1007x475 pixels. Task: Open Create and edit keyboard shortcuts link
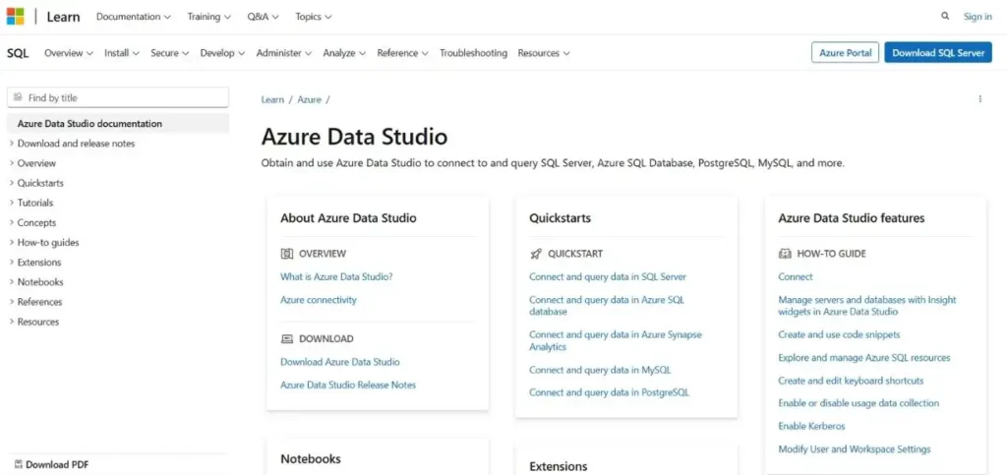point(851,381)
